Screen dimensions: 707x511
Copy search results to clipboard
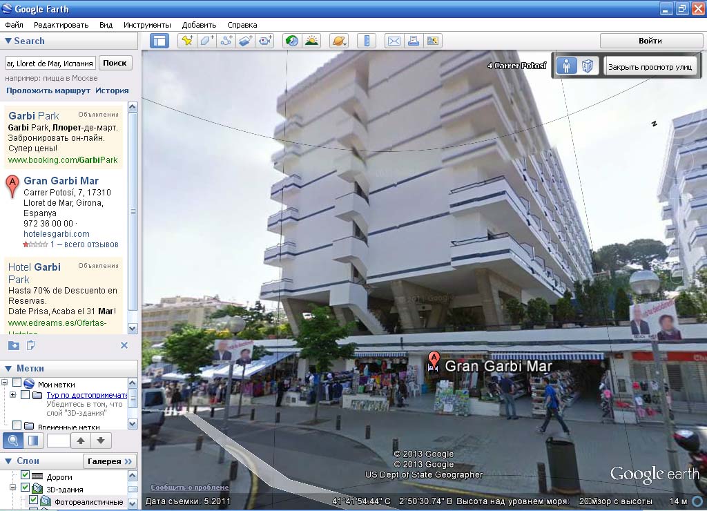pos(30,345)
